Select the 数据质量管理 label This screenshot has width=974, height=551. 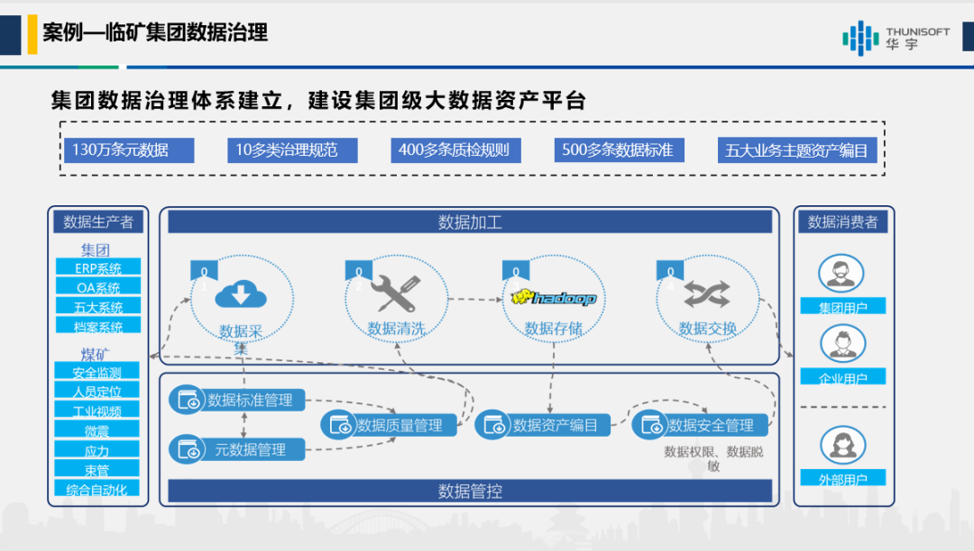point(400,425)
